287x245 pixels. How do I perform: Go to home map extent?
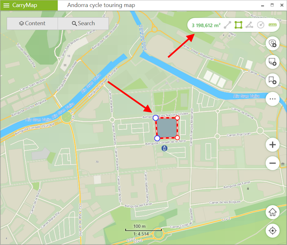click(273, 212)
